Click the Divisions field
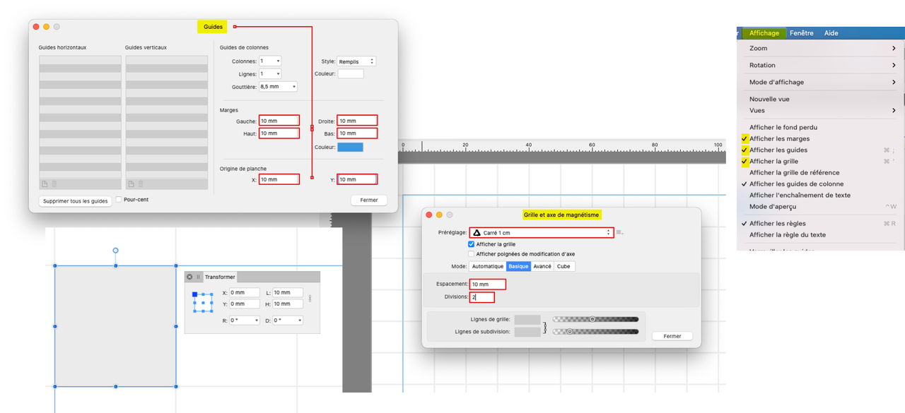The width and height of the screenshot is (905, 413). point(482,297)
